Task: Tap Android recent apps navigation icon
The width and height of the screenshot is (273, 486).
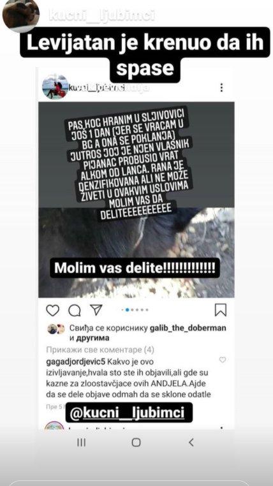Action: pos(81,442)
